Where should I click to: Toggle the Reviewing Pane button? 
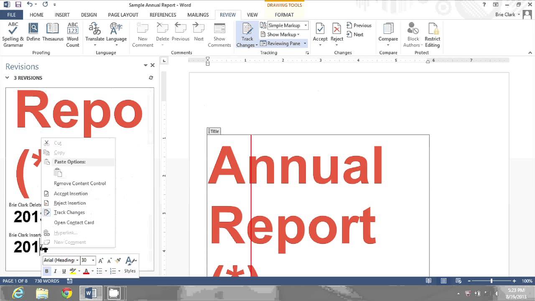280,43
